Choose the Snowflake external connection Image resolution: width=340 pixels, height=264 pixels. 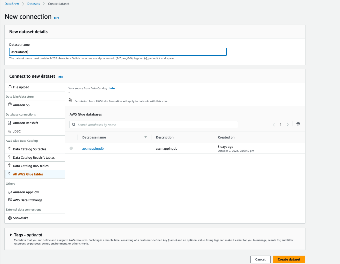click(x=21, y=218)
